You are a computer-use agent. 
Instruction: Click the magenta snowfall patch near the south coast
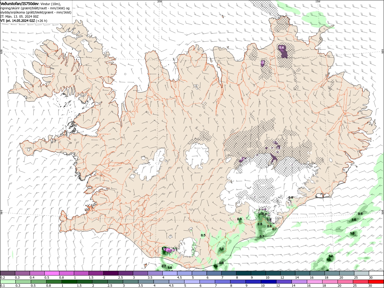coord(169,250)
